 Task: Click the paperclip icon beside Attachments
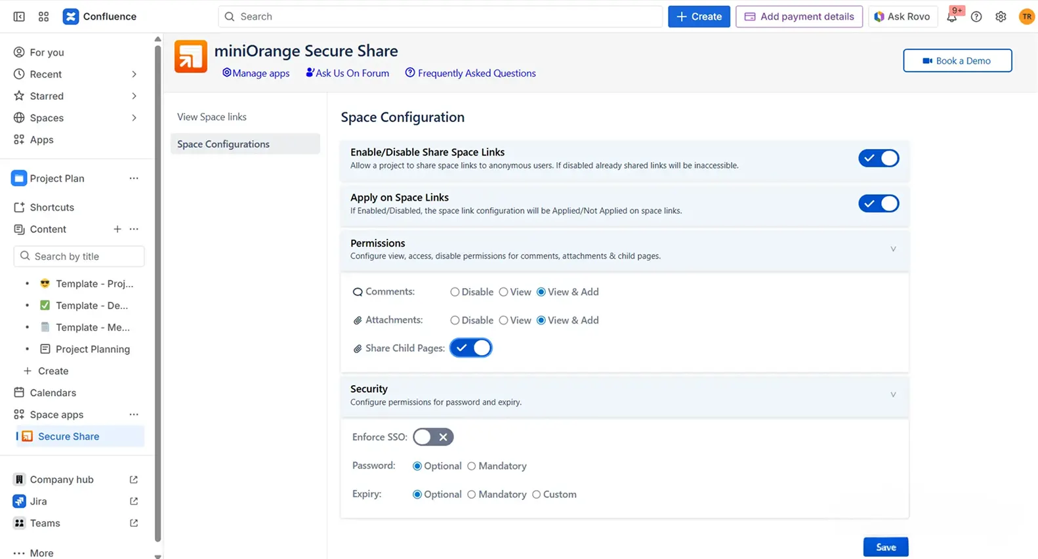click(358, 320)
